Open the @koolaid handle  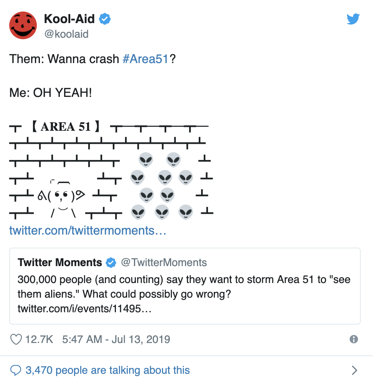pyautogui.click(x=66, y=34)
